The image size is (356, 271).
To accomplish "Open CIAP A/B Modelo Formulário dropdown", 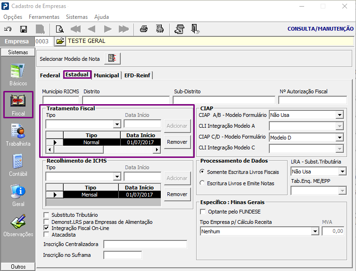I will (x=339, y=115).
